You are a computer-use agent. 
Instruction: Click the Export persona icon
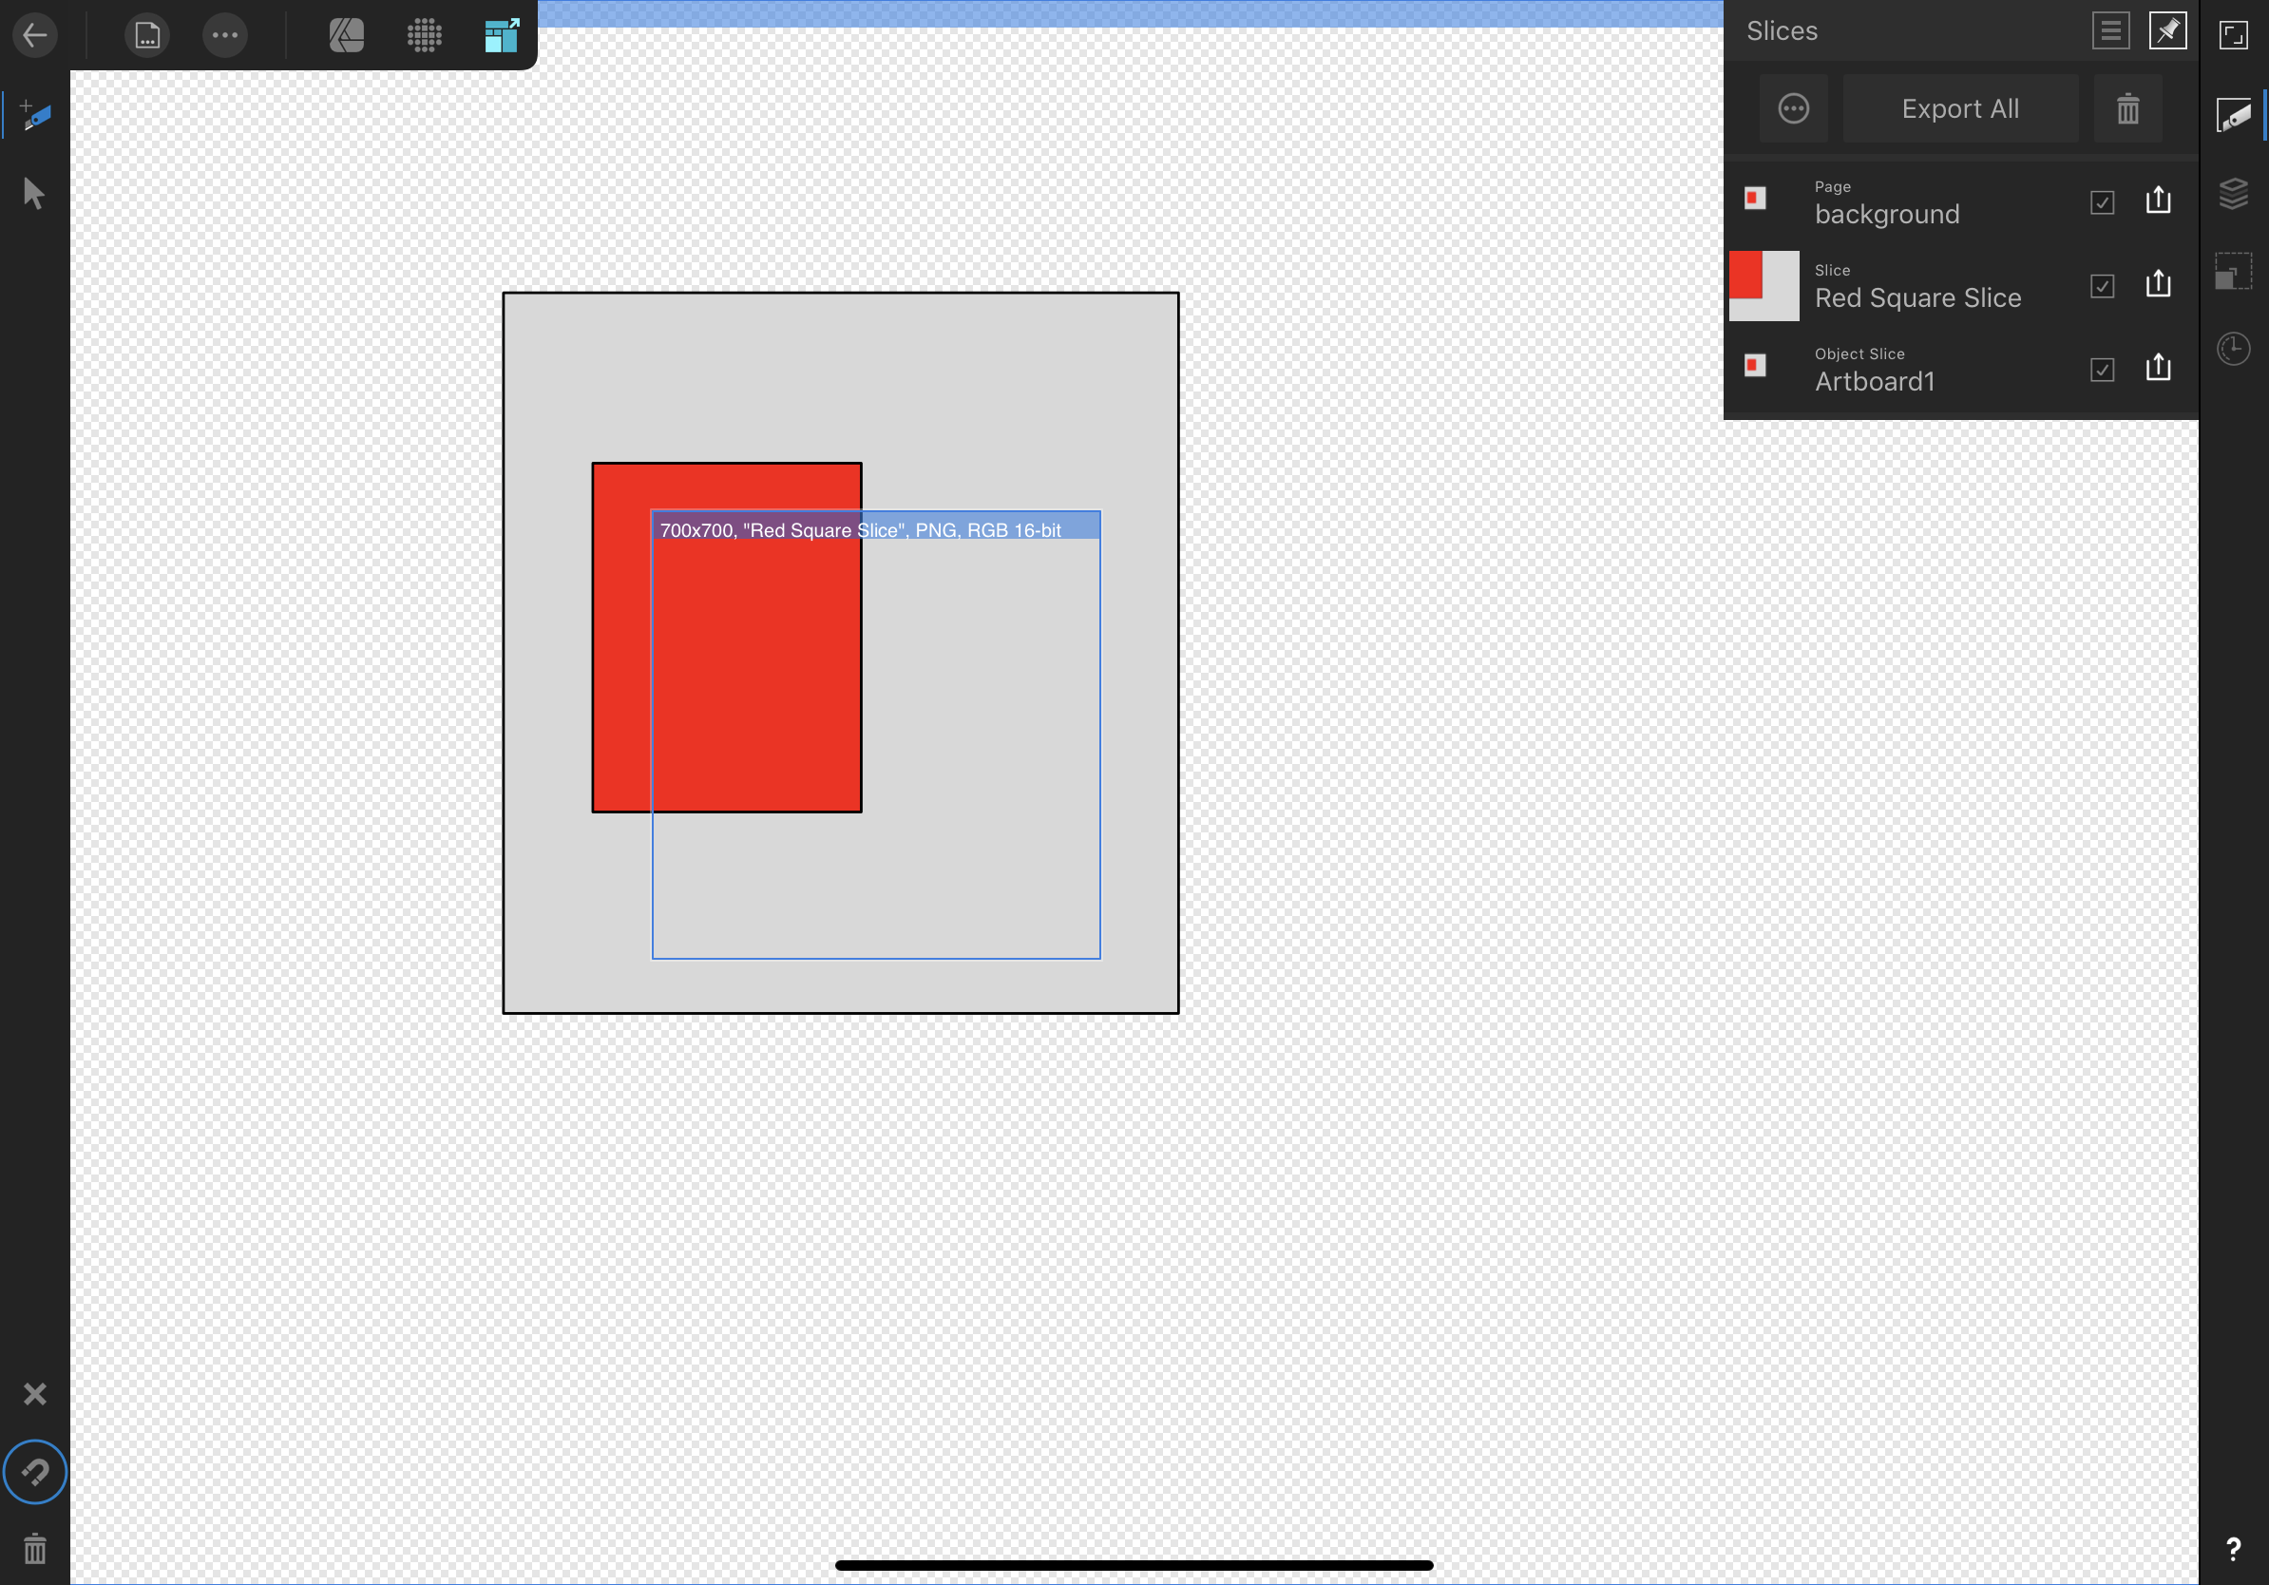tap(502, 35)
